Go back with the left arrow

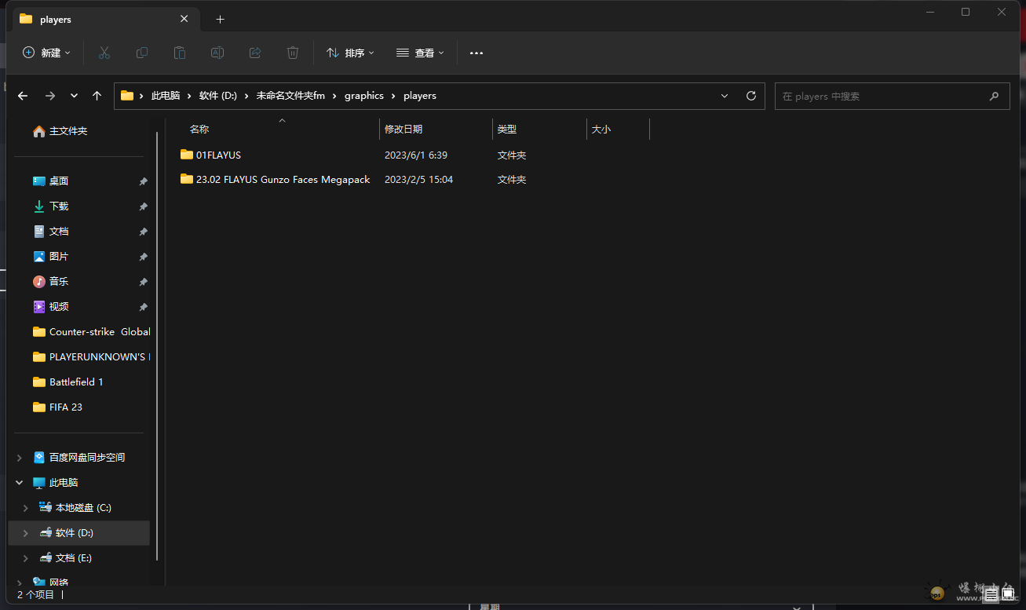click(x=23, y=96)
